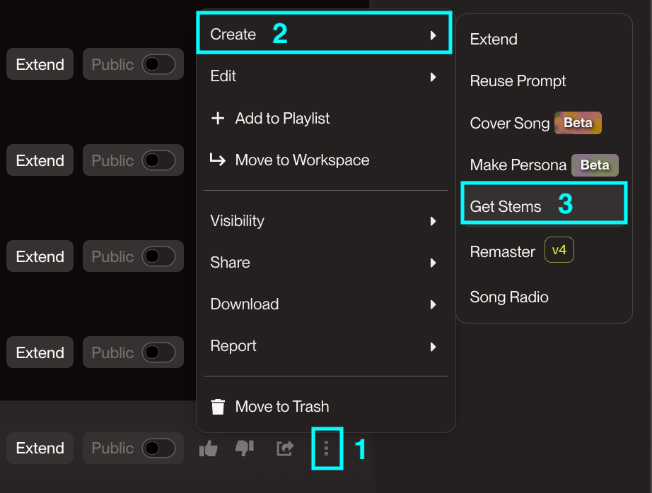
Task: Select Get Stems from the submenu
Action: (506, 207)
